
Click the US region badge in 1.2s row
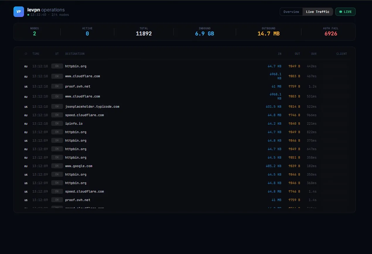[x=26, y=87]
